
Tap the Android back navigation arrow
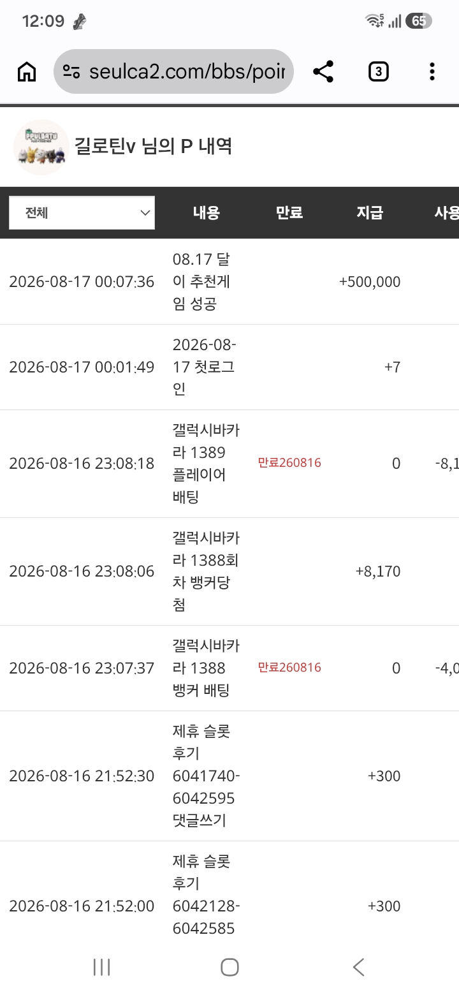pos(358,967)
